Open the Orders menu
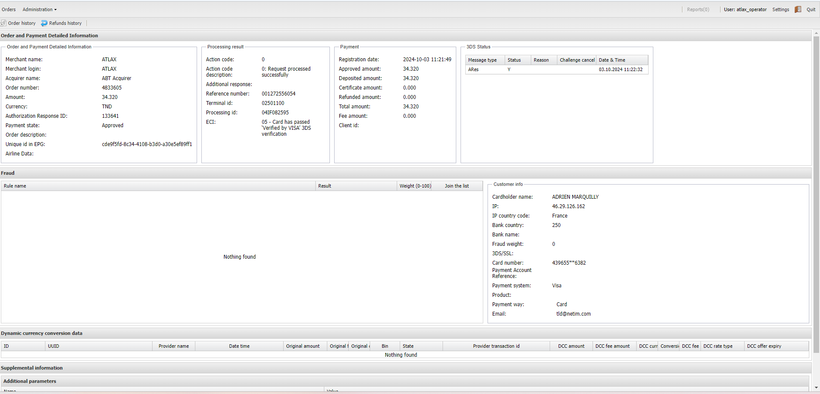The height and width of the screenshot is (394, 820). coord(9,9)
